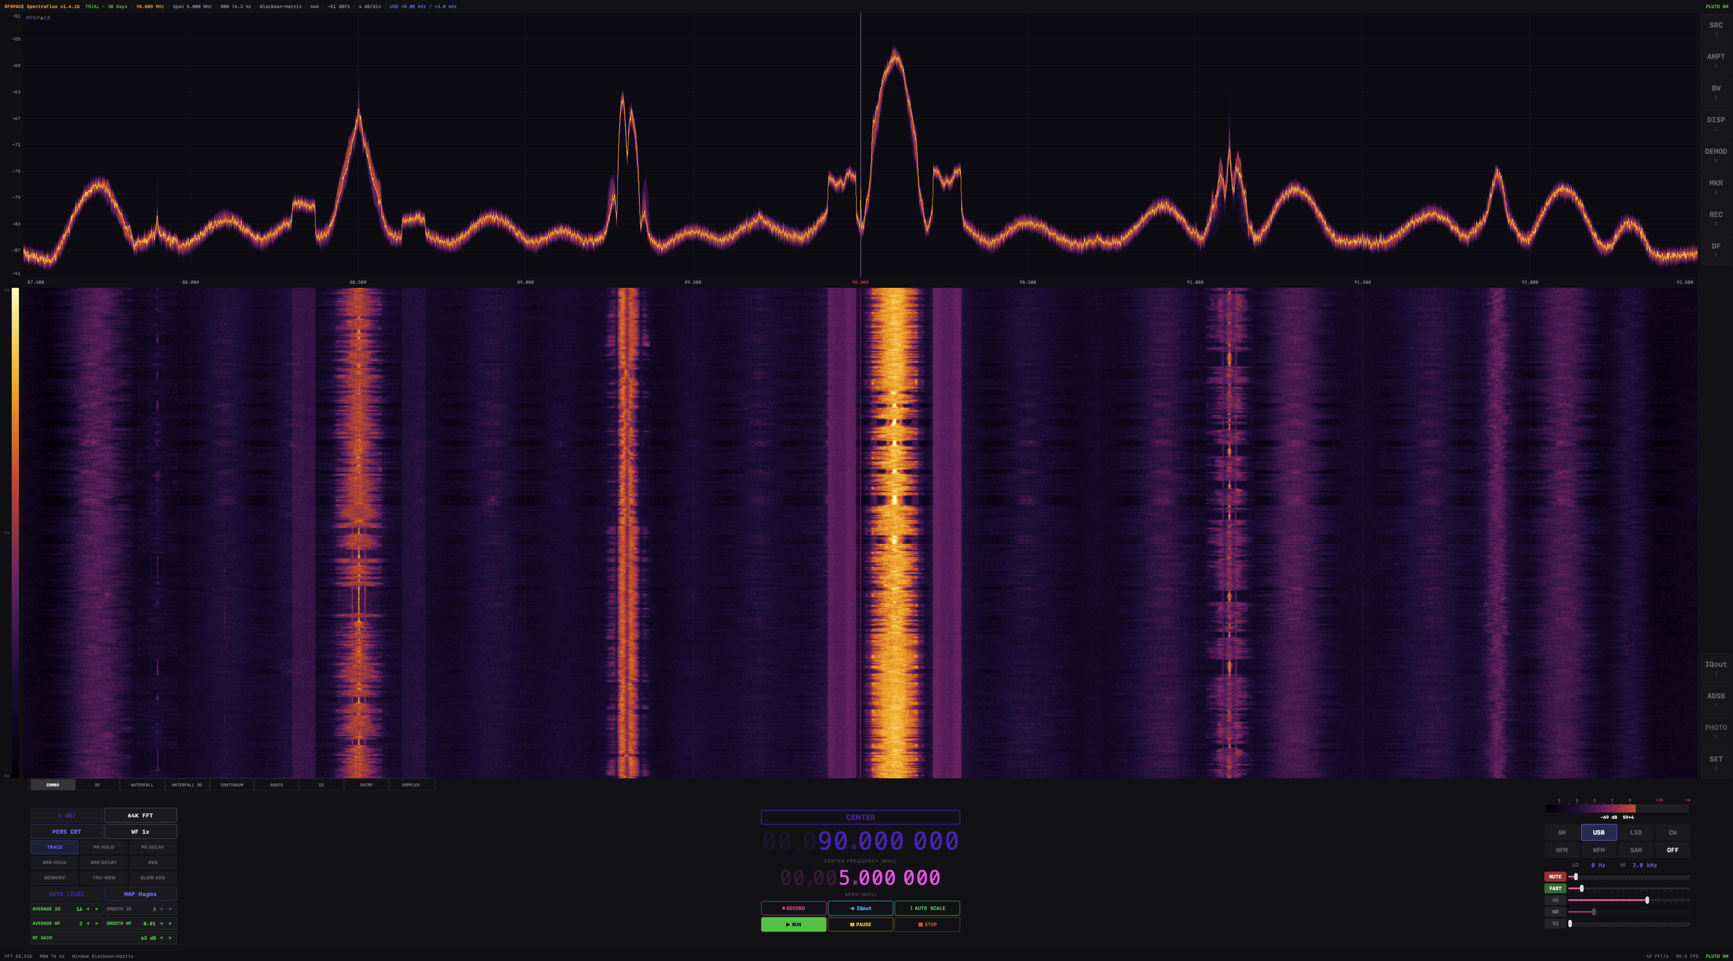Select WFM demodulation mode

[1599, 850]
